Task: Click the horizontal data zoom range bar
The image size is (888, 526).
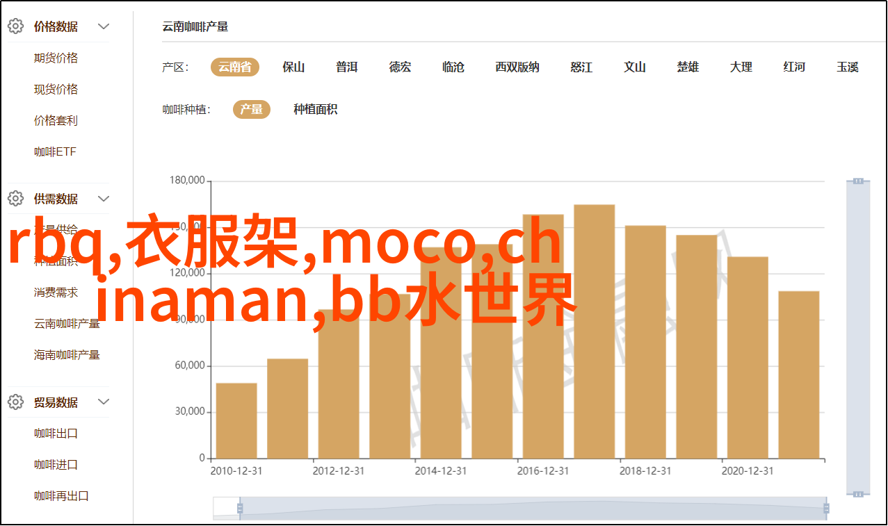Action: tap(533, 509)
